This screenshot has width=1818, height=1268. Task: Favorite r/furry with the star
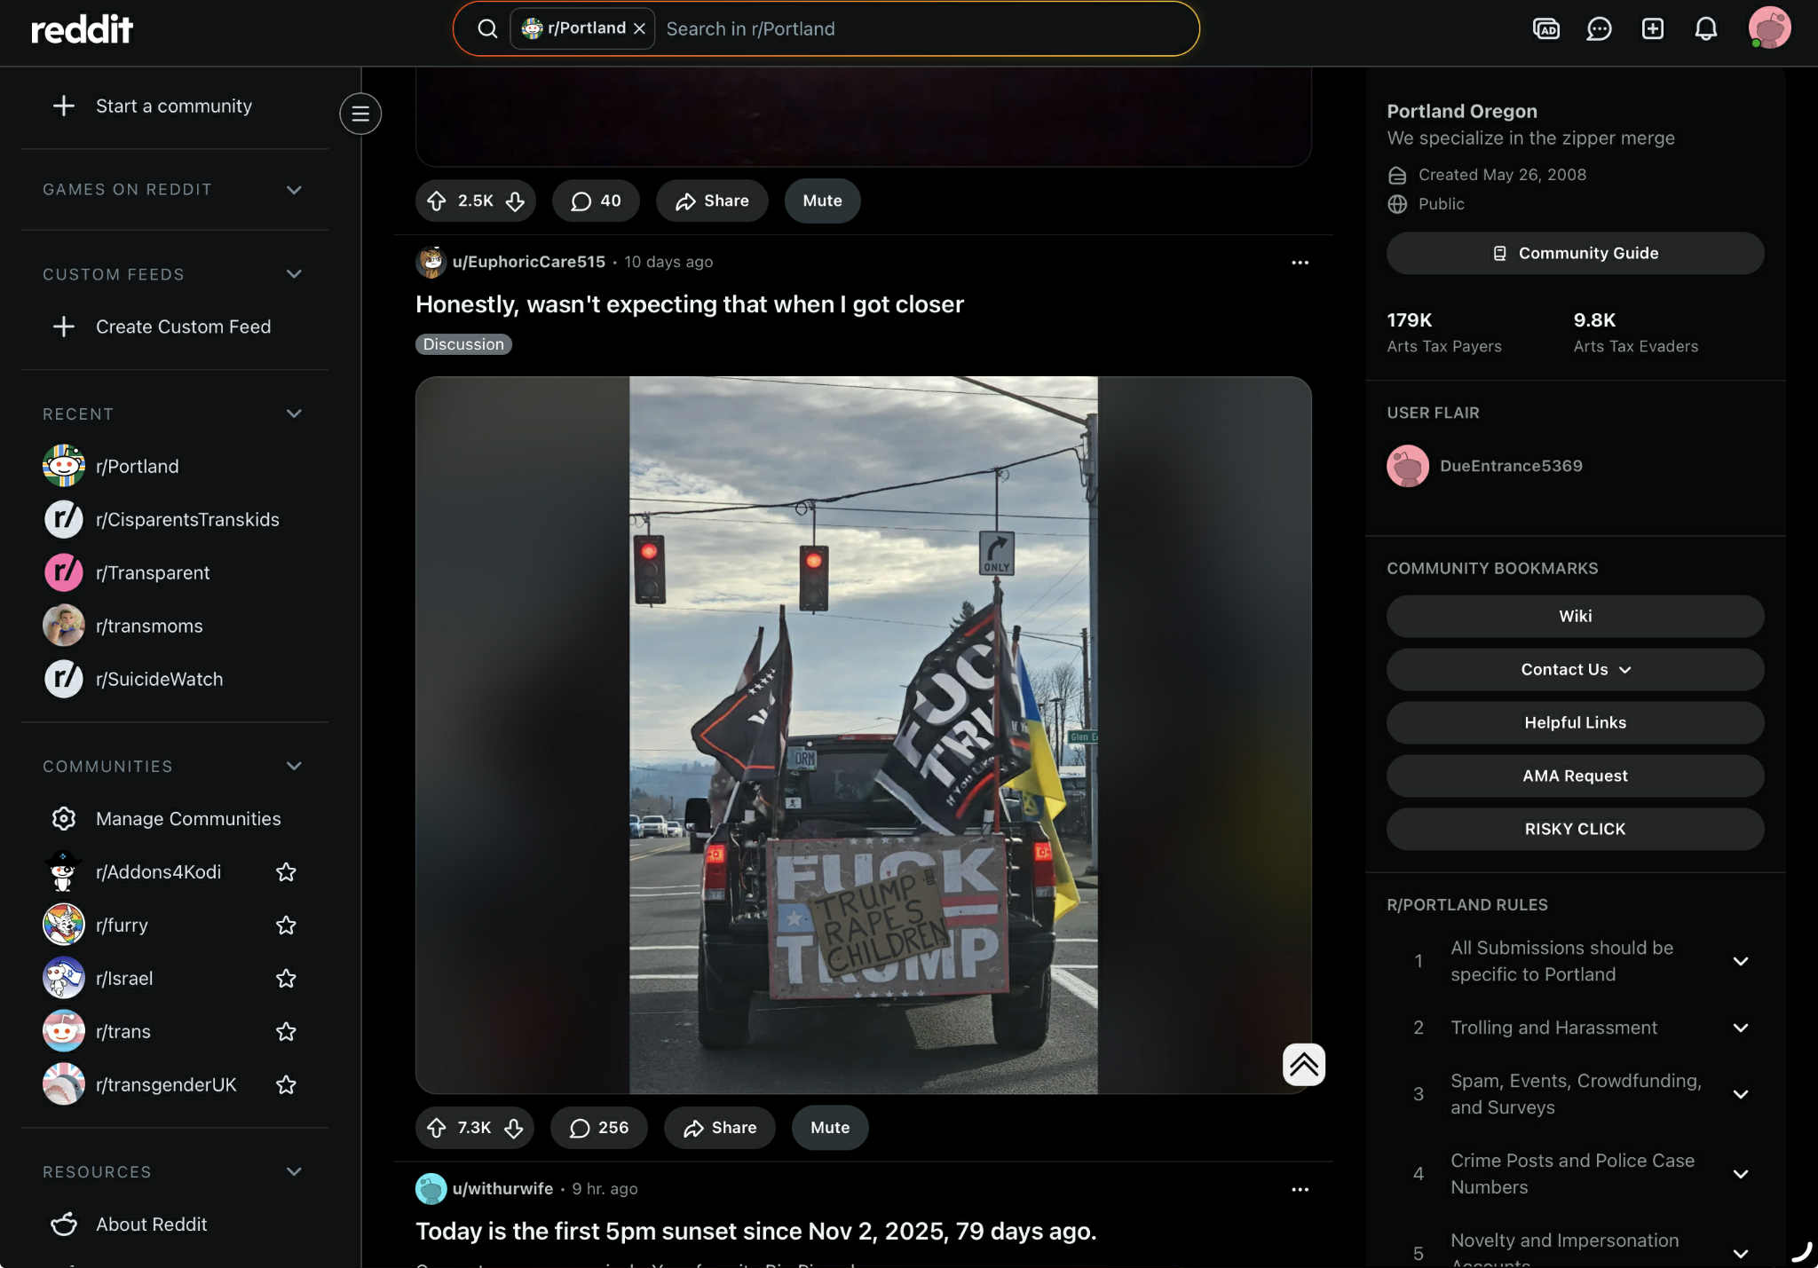(x=286, y=925)
